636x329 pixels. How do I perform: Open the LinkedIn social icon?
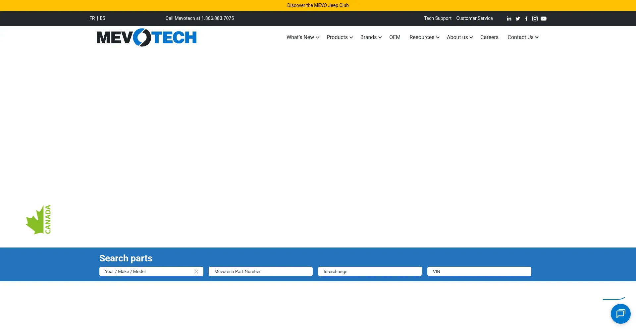509,19
